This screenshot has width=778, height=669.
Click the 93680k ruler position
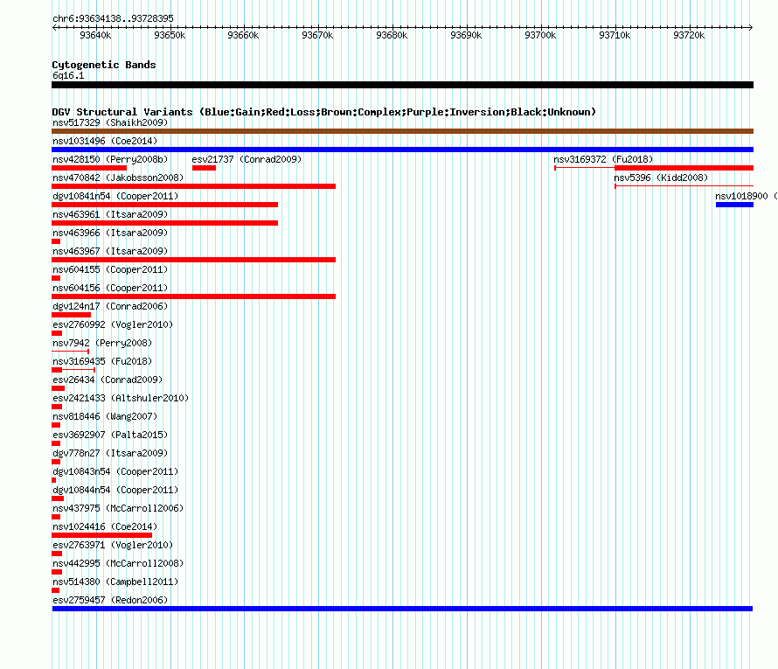click(x=392, y=35)
